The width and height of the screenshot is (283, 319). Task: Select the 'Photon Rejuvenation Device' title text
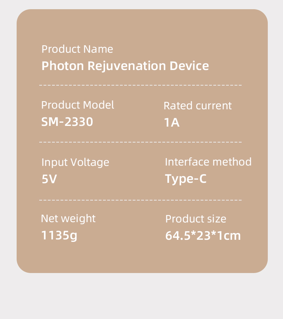(x=125, y=66)
